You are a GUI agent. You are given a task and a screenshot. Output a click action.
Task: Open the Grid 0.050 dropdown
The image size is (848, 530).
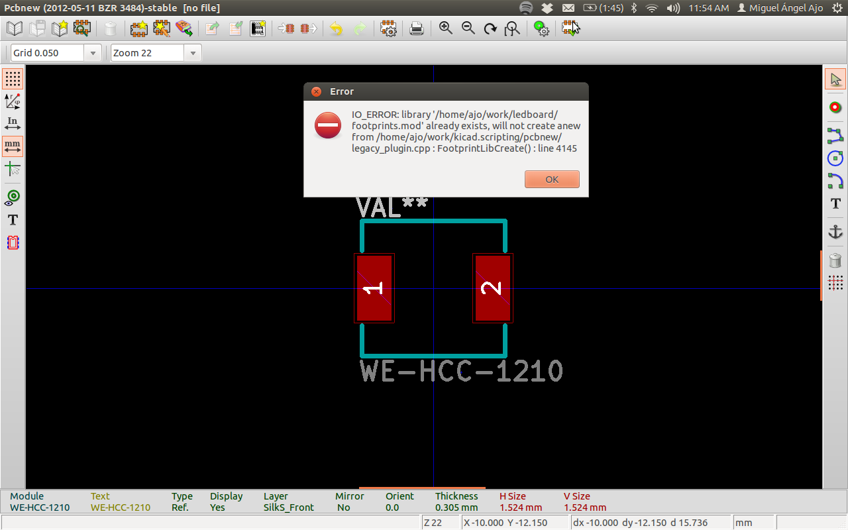pyautogui.click(x=93, y=53)
